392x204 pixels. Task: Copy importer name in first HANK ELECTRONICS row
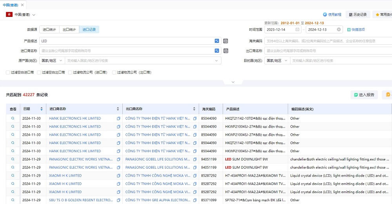118,118
